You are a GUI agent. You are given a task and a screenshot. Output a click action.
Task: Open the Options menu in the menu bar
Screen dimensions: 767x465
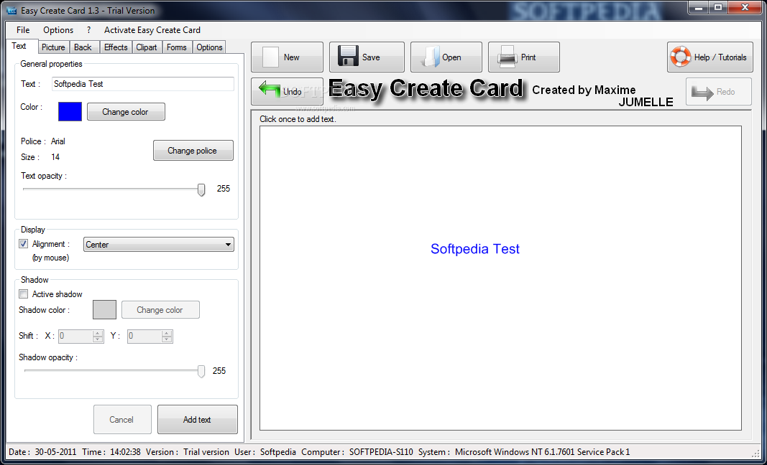click(58, 30)
